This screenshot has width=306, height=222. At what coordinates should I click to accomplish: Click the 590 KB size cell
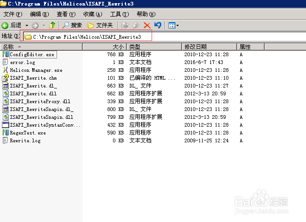pyautogui.click(x=115, y=133)
